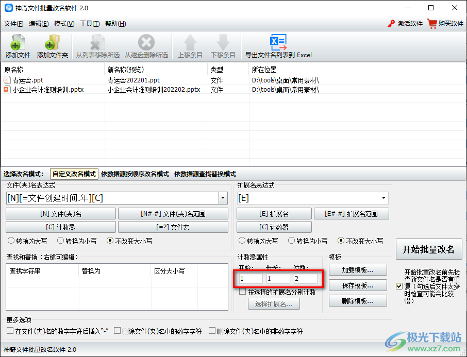Click the [=?] 文件宏 button
467x357 pixels.
(173, 227)
